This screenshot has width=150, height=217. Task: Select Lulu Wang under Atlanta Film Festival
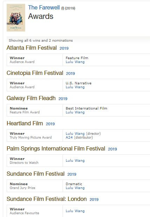[x=75, y=62]
